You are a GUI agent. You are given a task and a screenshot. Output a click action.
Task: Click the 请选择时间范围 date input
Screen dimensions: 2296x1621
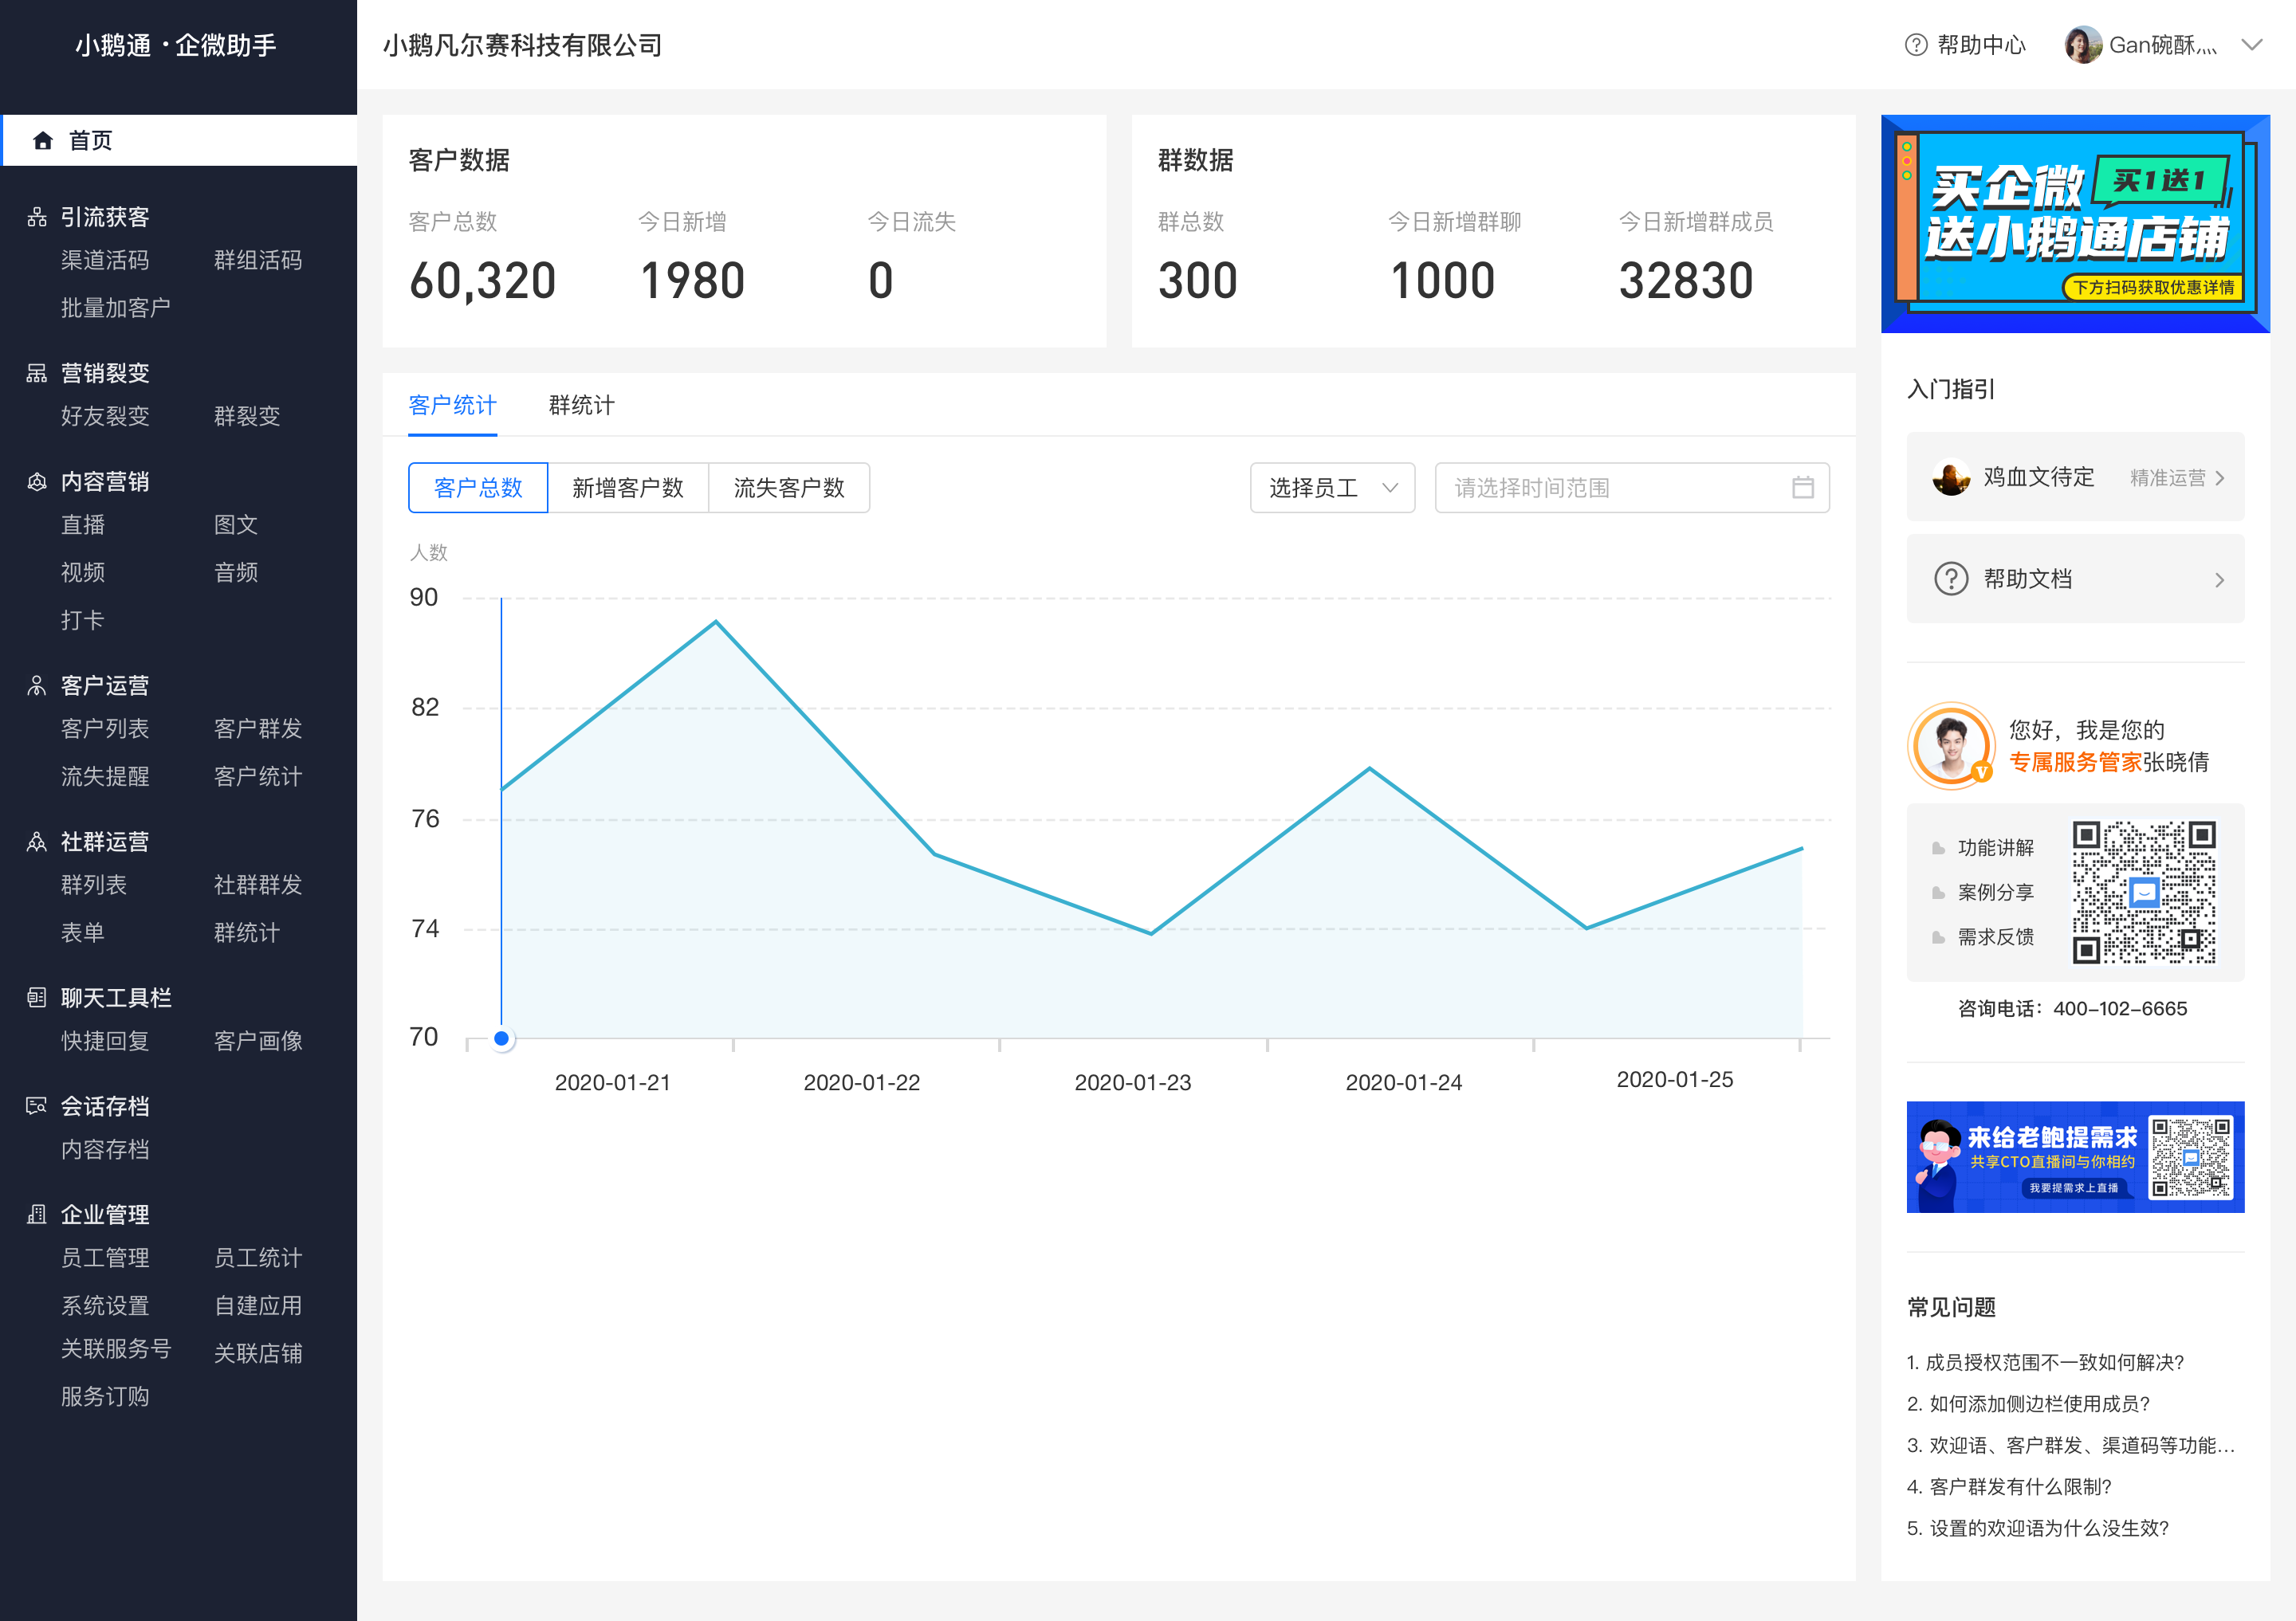pos(1632,488)
